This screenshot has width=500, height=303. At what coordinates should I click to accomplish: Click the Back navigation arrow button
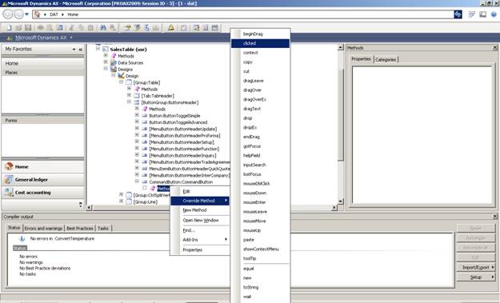tap(8, 14)
